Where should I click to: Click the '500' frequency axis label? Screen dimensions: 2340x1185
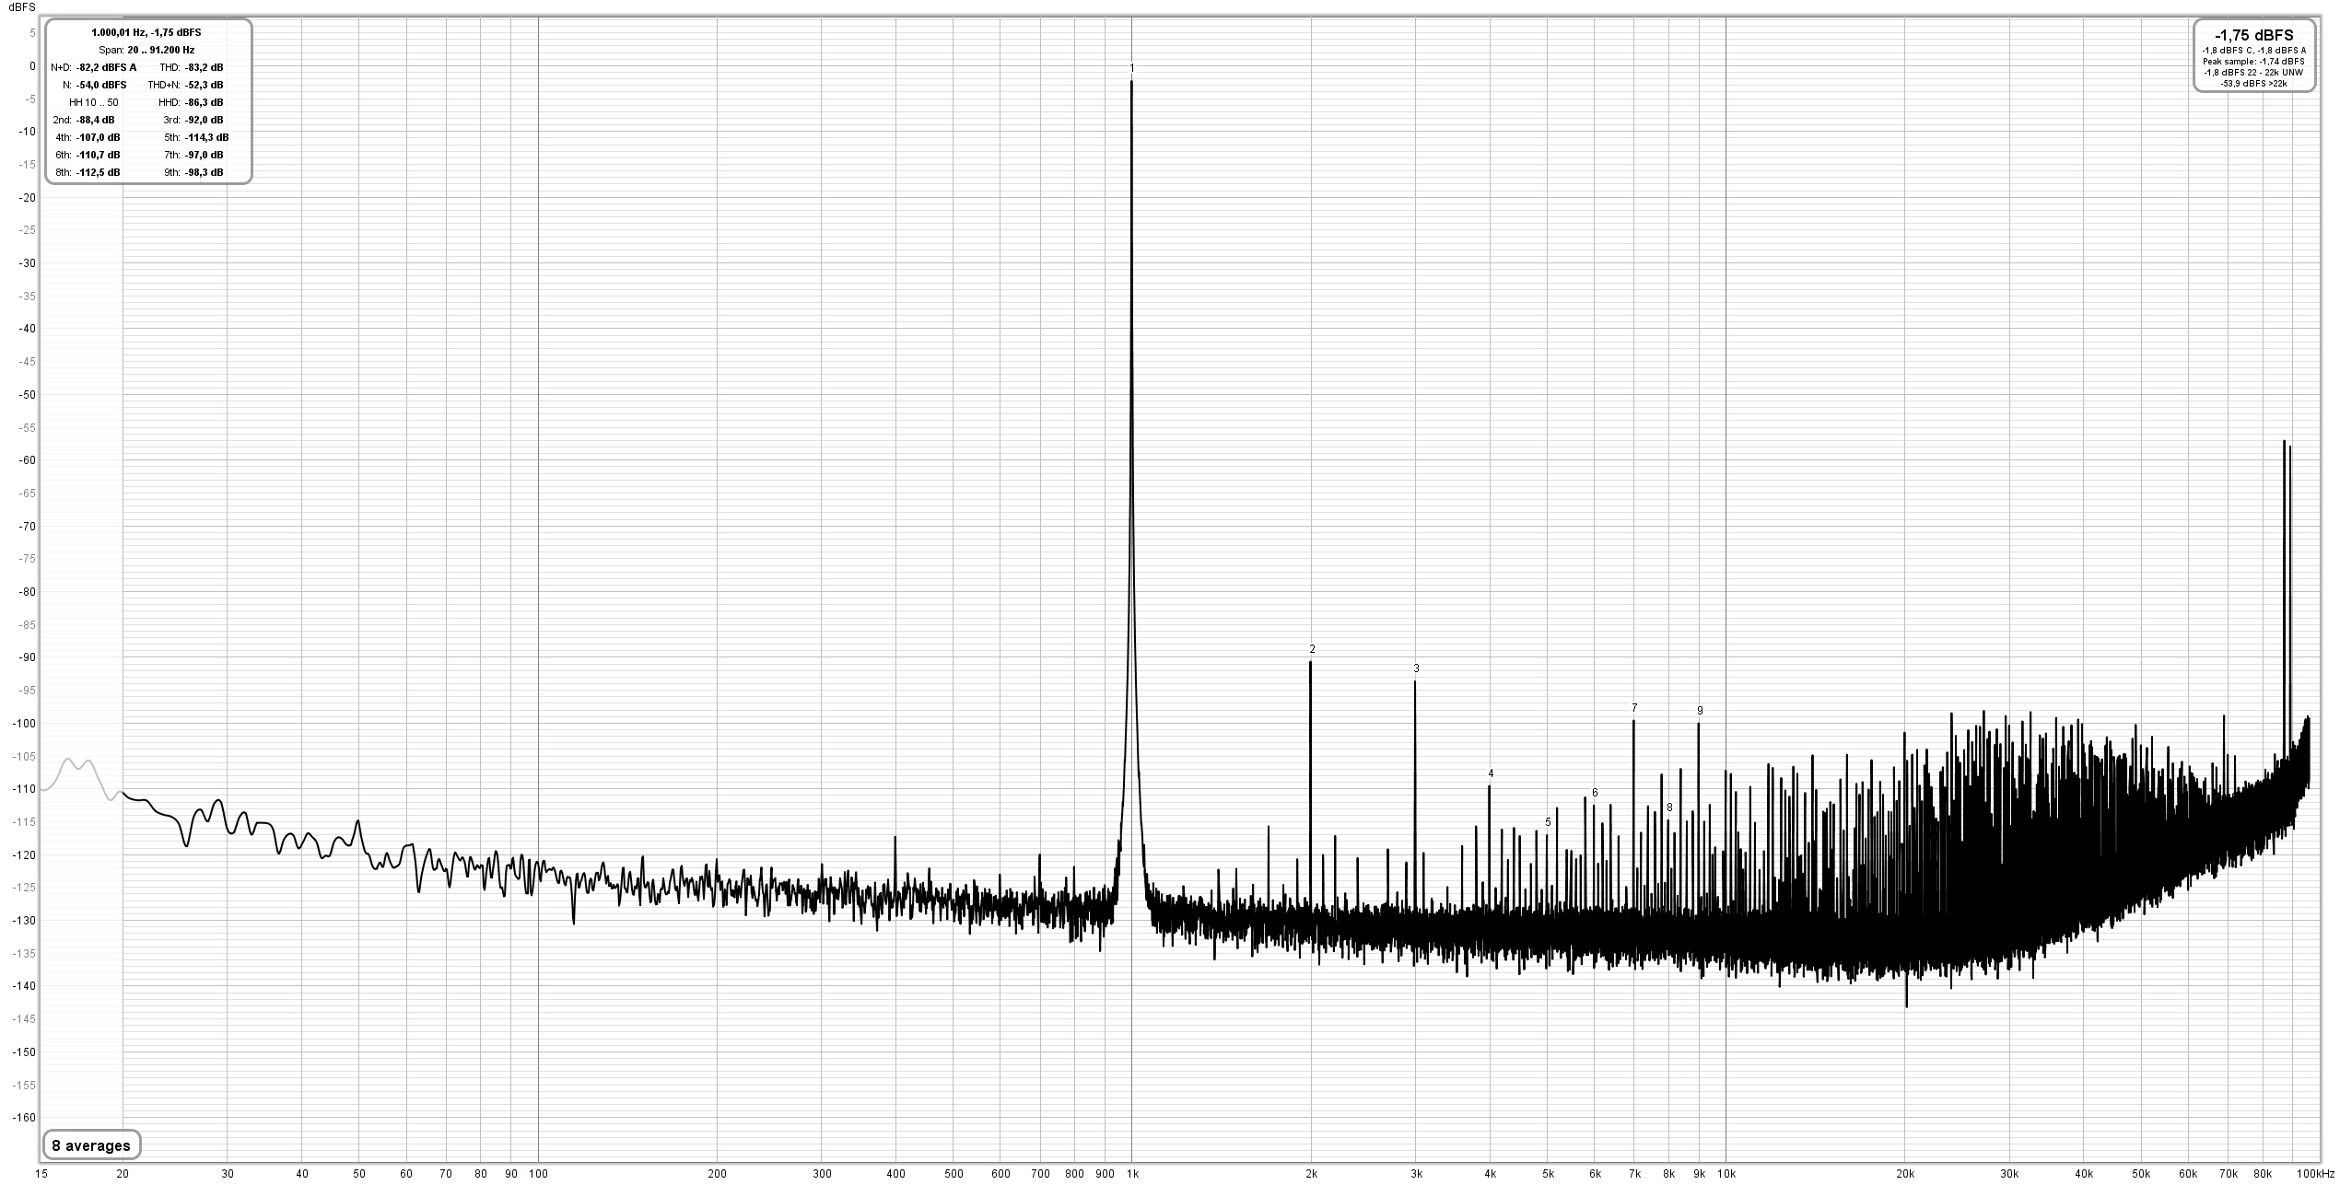[954, 1174]
